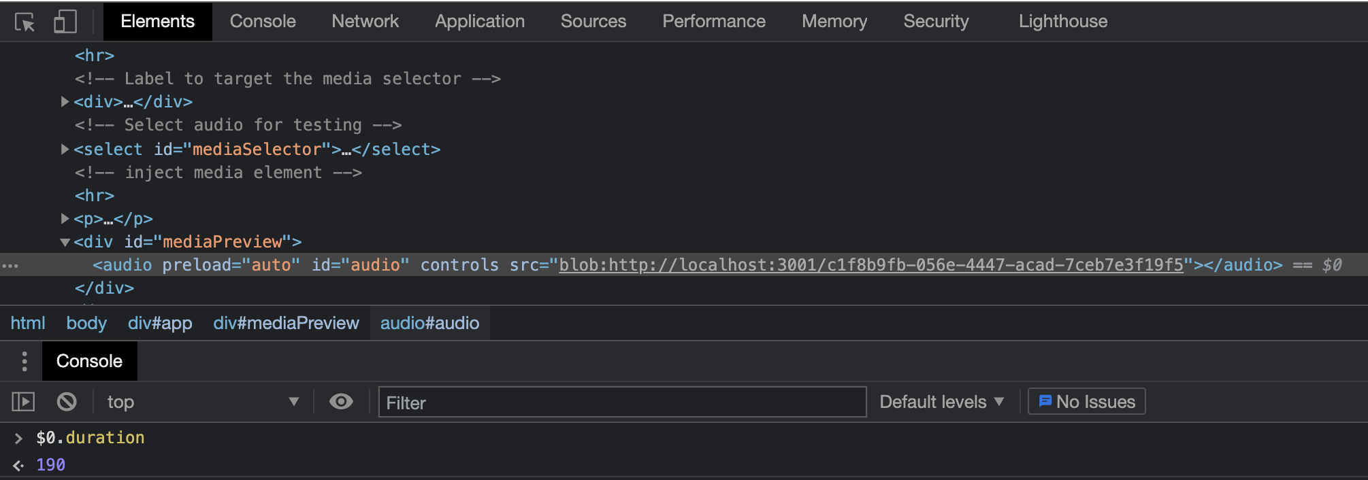Select body in the breadcrumb trail
The width and height of the screenshot is (1368, 480).
click(86, 323)
